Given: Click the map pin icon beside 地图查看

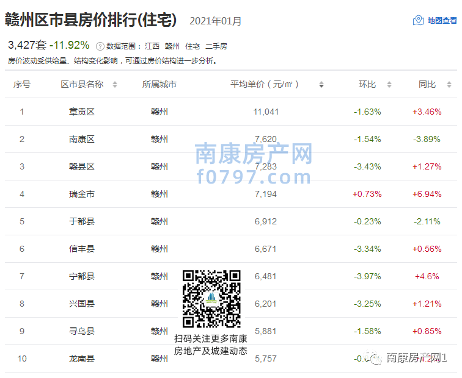Looking at the screenshot, I should (419, 21).
